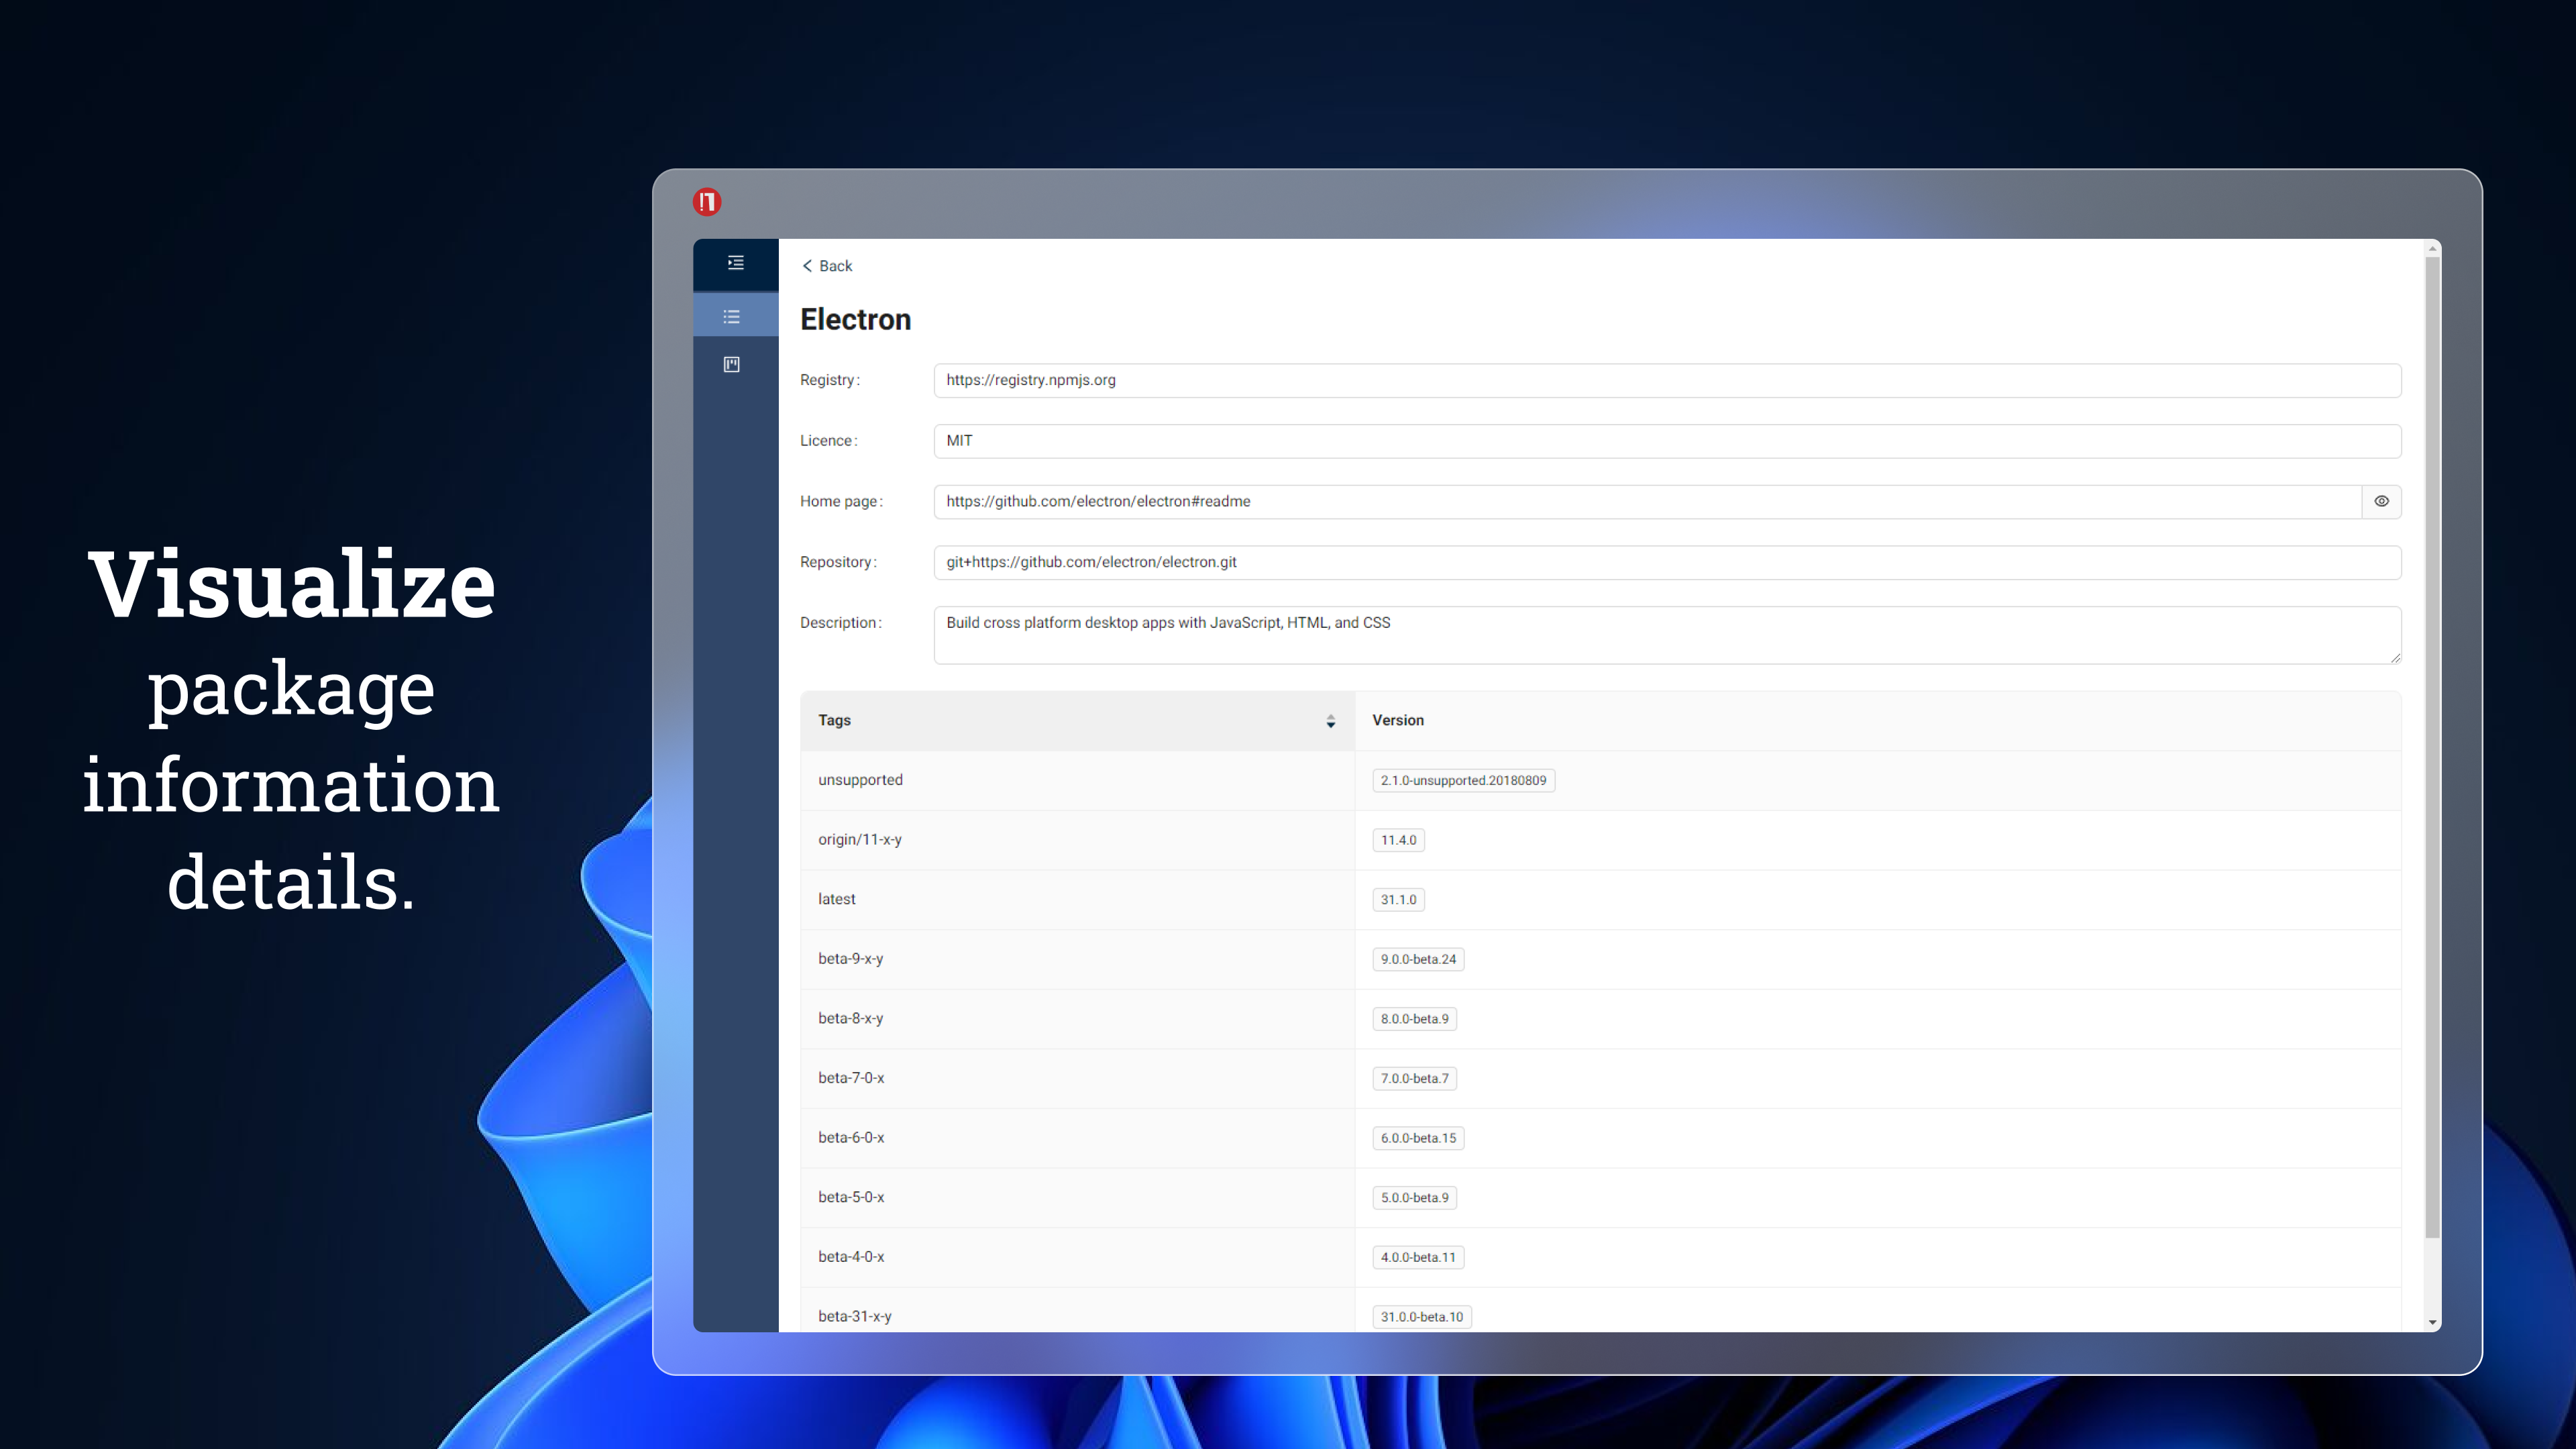The height and width of the screenshot is (1449, 2576).
Task: Open the project board sidebar icon
Action: (x=732, y=364)
